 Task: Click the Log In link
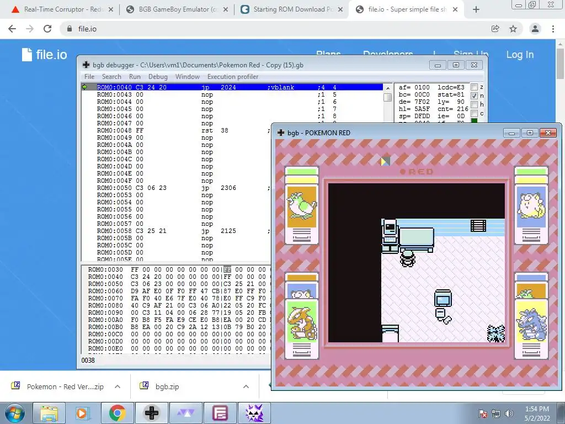click(x=520, y=55)
